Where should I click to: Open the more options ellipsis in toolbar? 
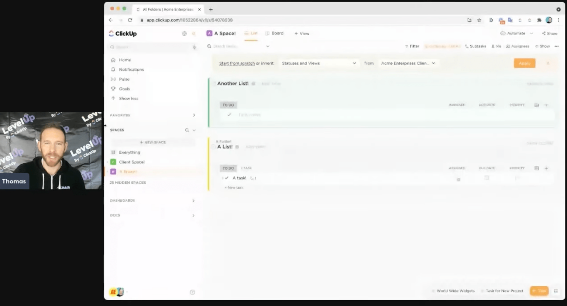556,46
